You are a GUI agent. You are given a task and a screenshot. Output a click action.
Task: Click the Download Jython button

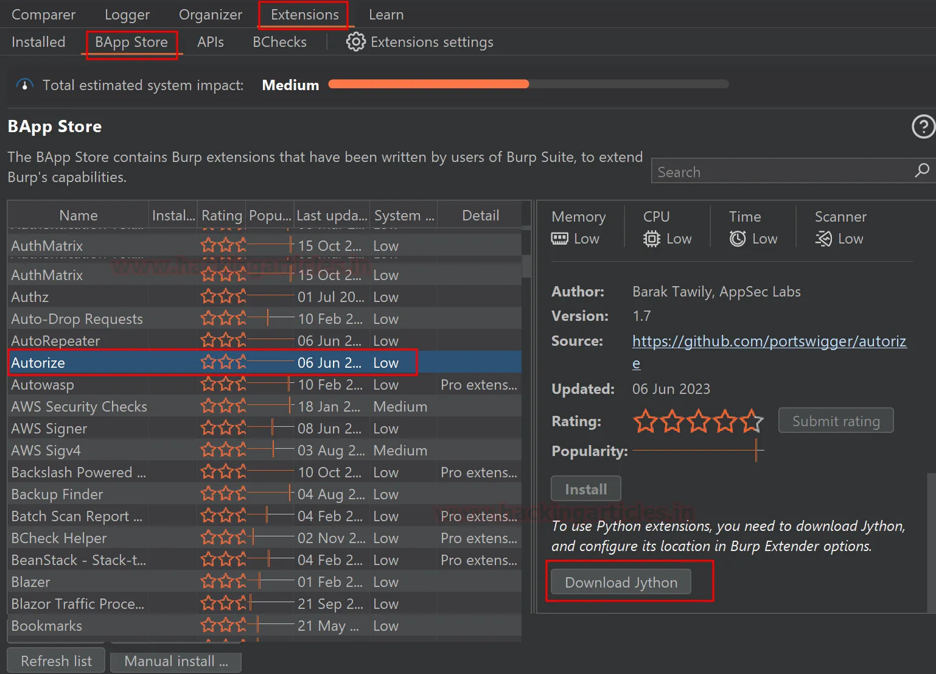621,582
